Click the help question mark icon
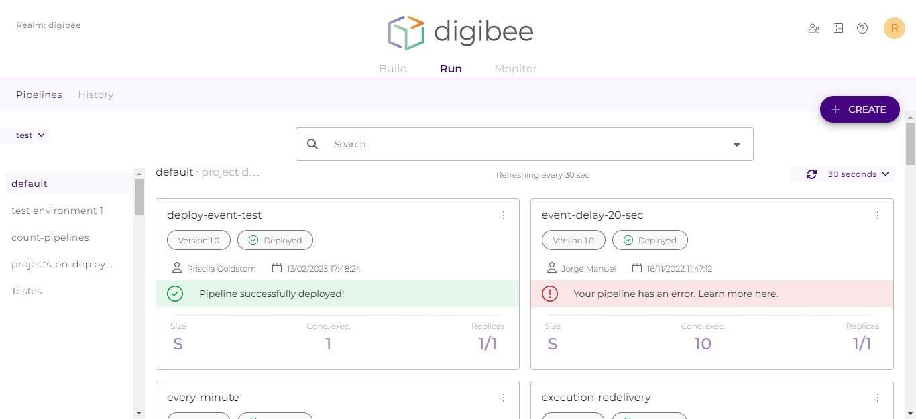Image resolution: width=916 pixels, height=419 pixels. pyautogui.click(x=862, y=28)
